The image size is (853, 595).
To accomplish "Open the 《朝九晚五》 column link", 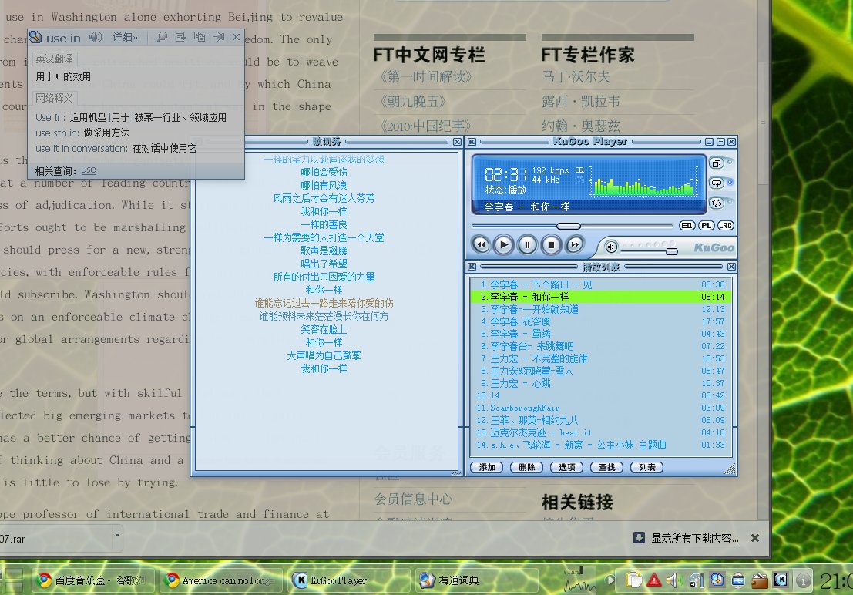I will 413,102.
